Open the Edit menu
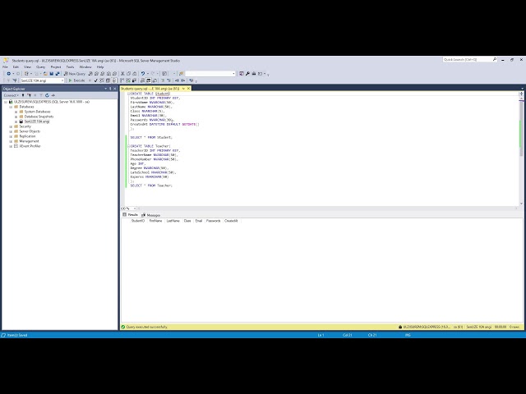Image resolution: width=526 pixels, height=394 pixels. (x=16, y=67)
